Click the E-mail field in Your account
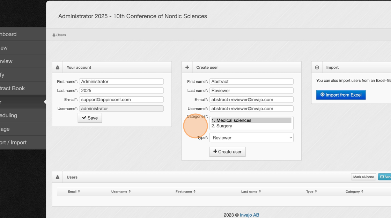391x218 pixels. (121, 99)
